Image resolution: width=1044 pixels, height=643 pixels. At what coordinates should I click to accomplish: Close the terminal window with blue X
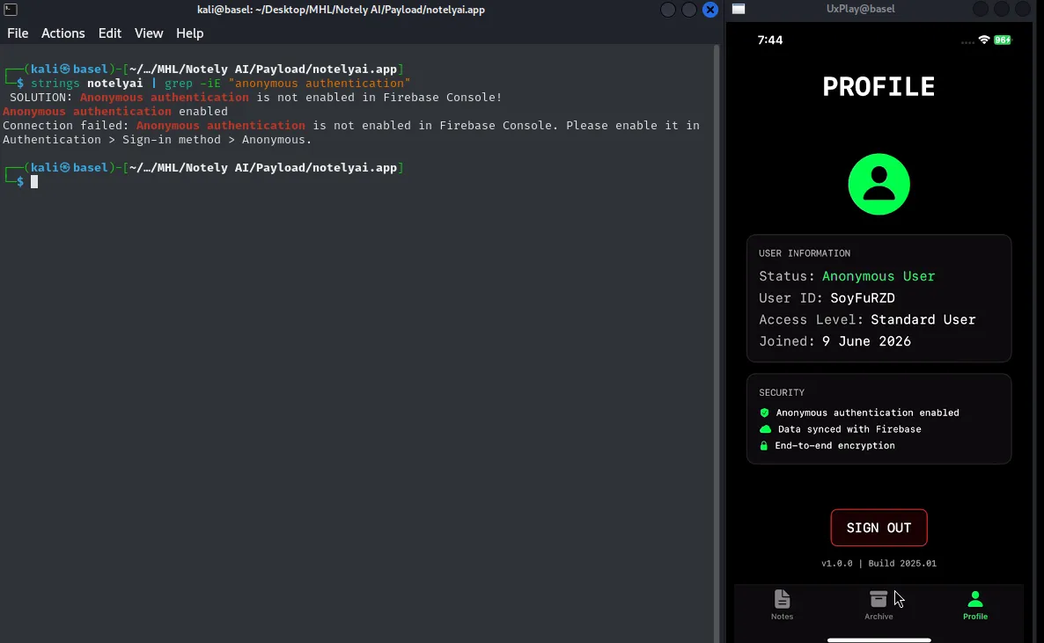coord(710,10)
